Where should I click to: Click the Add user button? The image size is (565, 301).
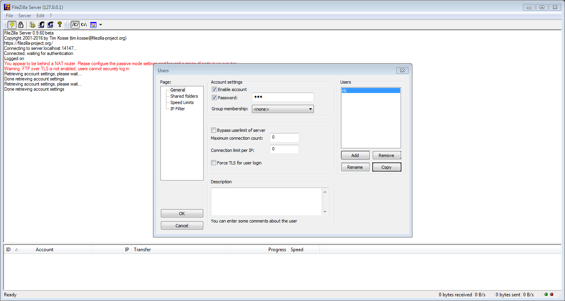[355, 155]
